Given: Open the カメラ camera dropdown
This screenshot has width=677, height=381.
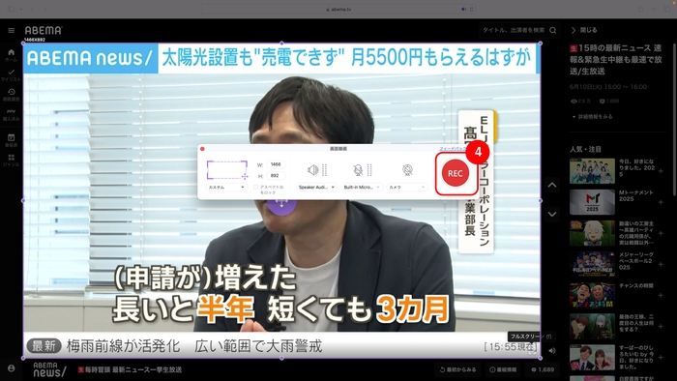Looking at the screenshot, I should click(407, 188).
